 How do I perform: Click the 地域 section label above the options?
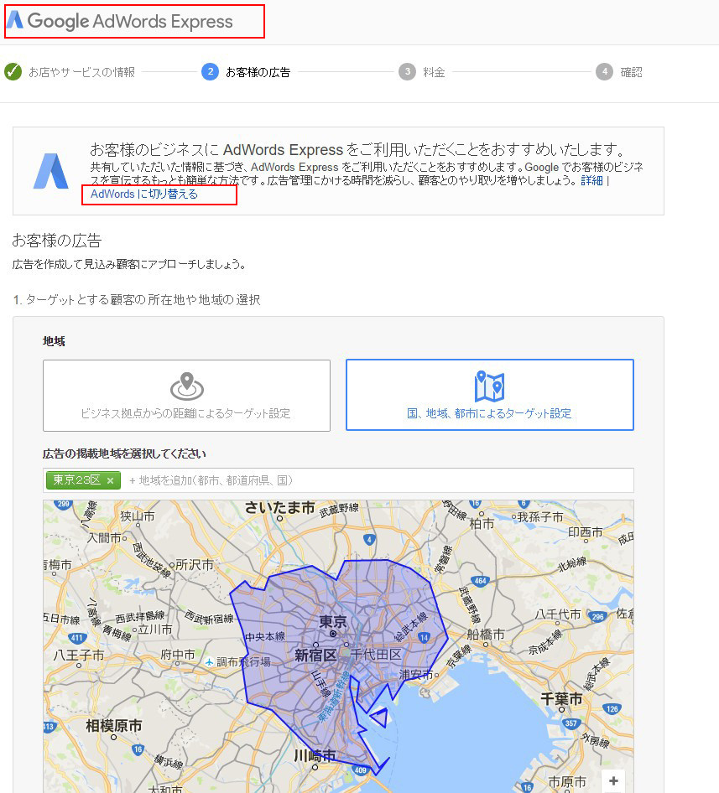click(54, 341)
